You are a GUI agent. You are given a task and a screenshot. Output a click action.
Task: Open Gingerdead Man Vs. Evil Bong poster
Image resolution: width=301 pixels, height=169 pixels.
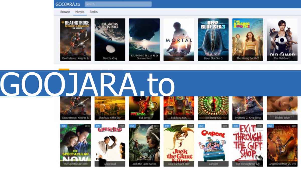pos(282,145)
